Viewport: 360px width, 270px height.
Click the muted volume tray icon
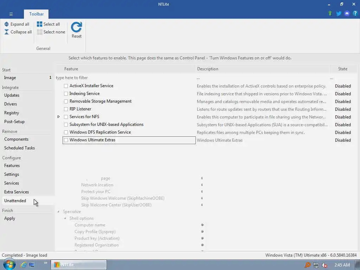click(324, 265)
